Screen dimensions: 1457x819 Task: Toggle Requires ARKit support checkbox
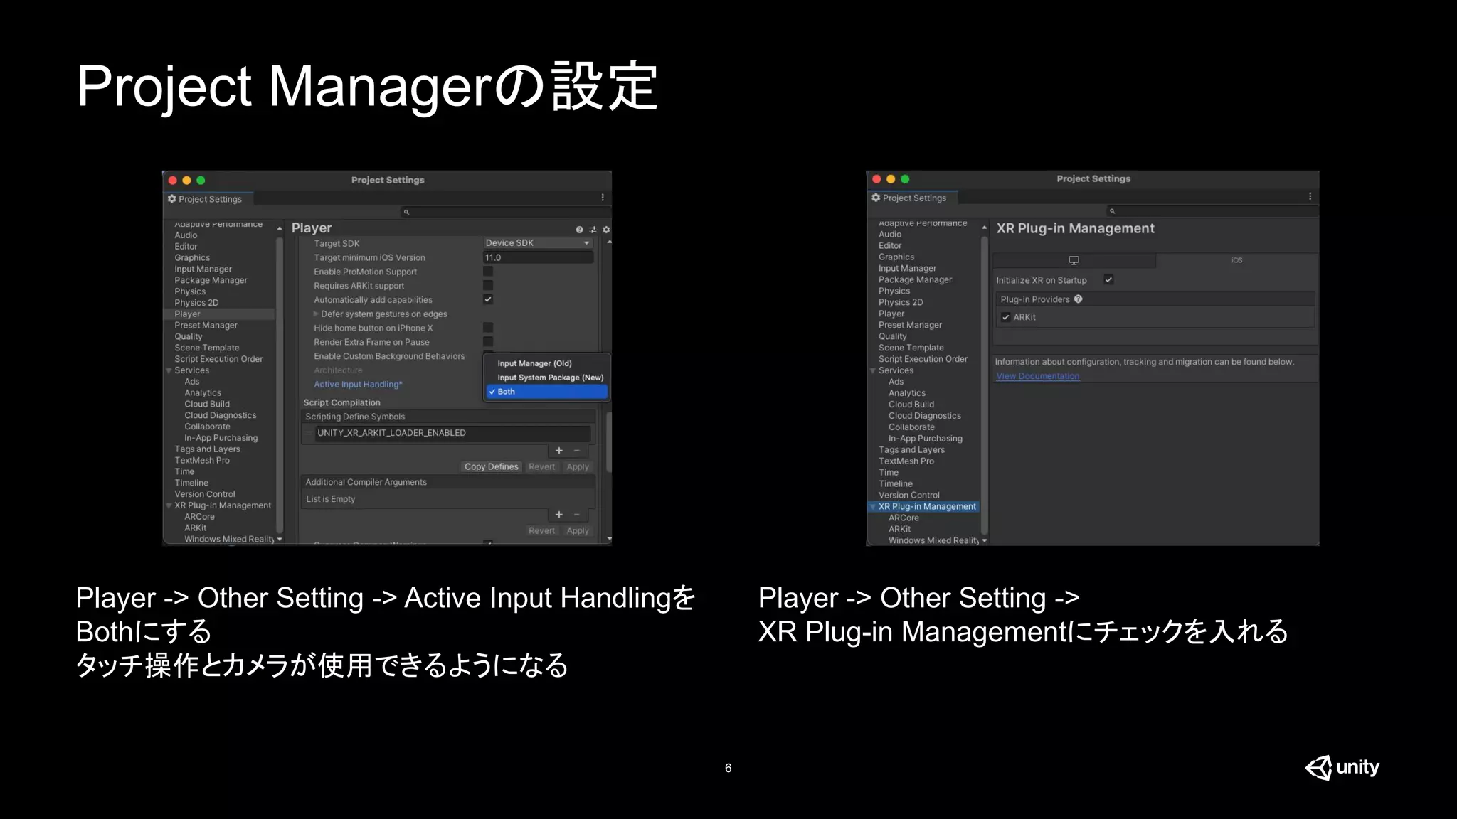tap(488, 286)
